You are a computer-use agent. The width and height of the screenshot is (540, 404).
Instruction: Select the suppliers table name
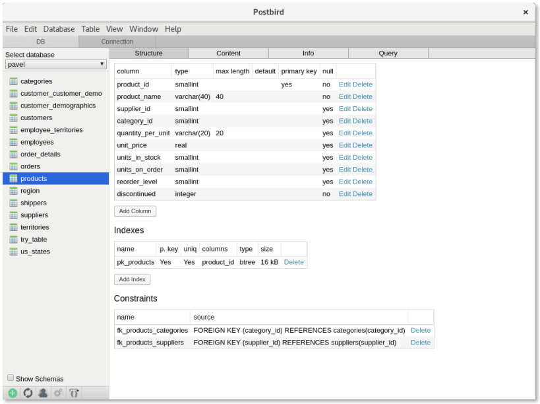coord(34,215)
